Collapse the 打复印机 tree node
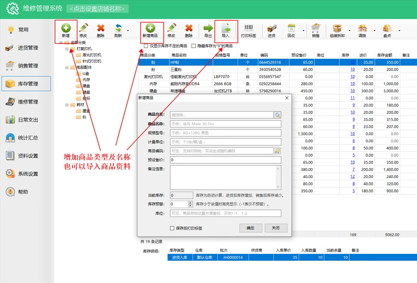 (67, 49)
